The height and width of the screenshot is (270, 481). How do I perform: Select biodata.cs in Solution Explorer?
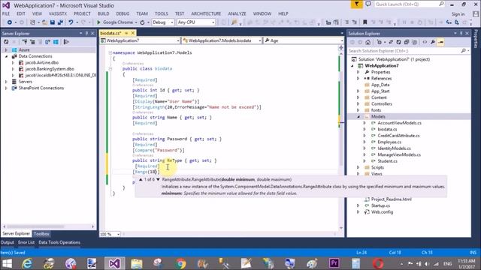click(x=387, y=129)
